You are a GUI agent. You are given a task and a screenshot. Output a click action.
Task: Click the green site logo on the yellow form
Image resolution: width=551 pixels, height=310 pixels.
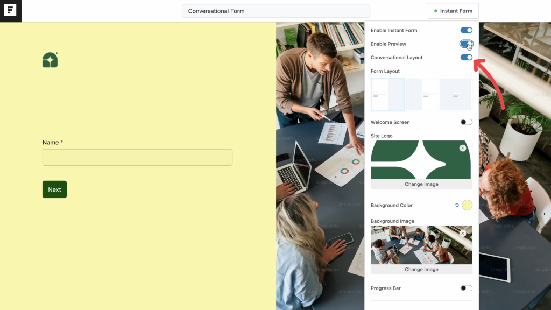(x=50, y=60)
